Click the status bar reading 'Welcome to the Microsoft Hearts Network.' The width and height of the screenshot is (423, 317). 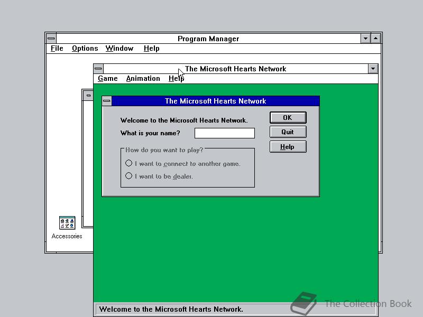point(185,309)
